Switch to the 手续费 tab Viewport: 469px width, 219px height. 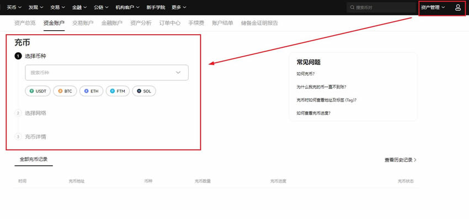coord(196,23)
